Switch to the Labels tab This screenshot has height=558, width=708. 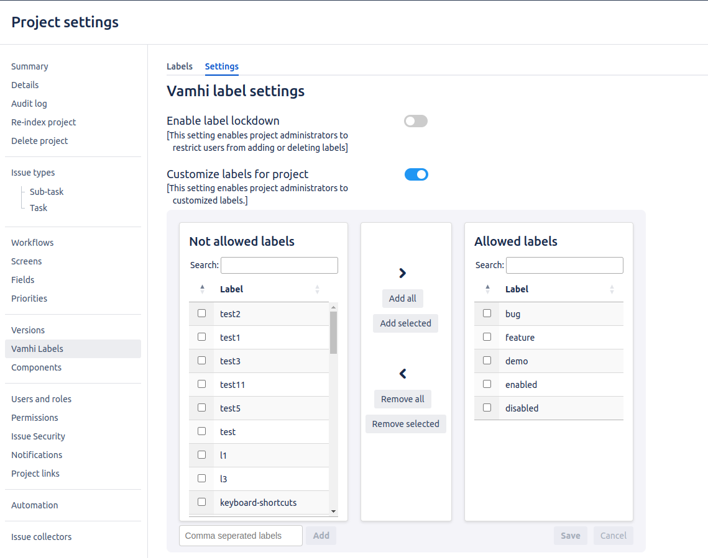pyautogui.click(x=180, y=66)
